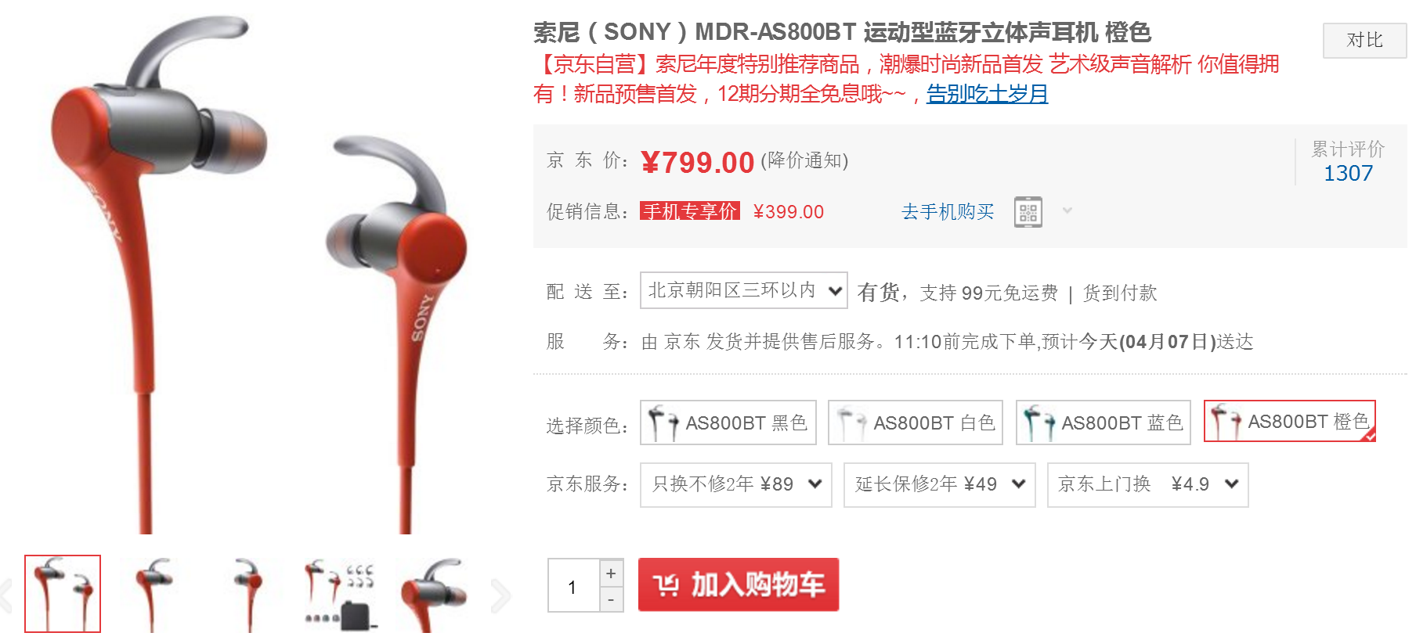Image resolution: width=1416 pixels, height=640 pixels.
Task: Select the AS800BT 白色 color option
Action: [x=916, y=422]
